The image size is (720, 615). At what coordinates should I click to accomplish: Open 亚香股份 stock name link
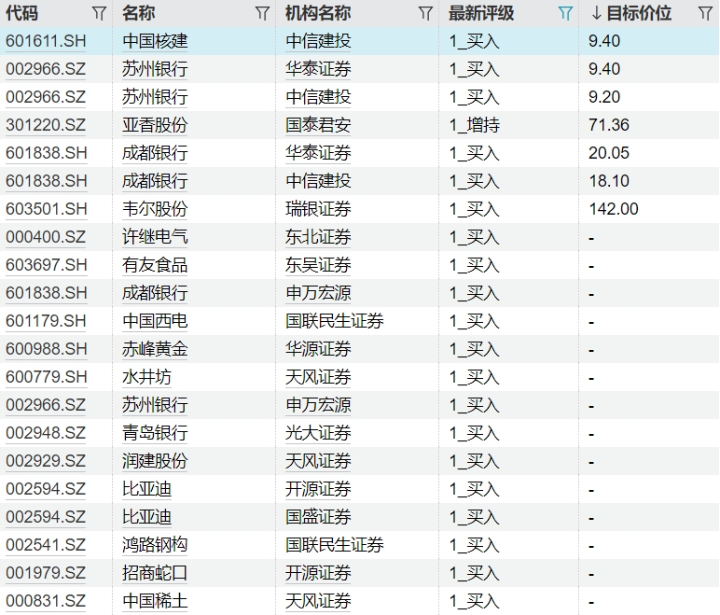pyautogui.click(x=155, y=125)
